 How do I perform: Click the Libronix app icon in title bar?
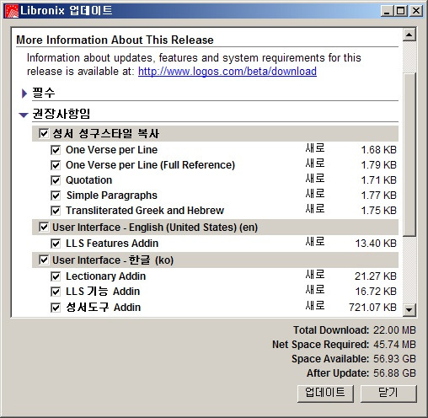click(x=12, y=11)
